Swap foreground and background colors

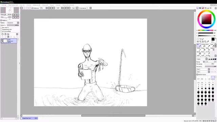tap(216, 38)
